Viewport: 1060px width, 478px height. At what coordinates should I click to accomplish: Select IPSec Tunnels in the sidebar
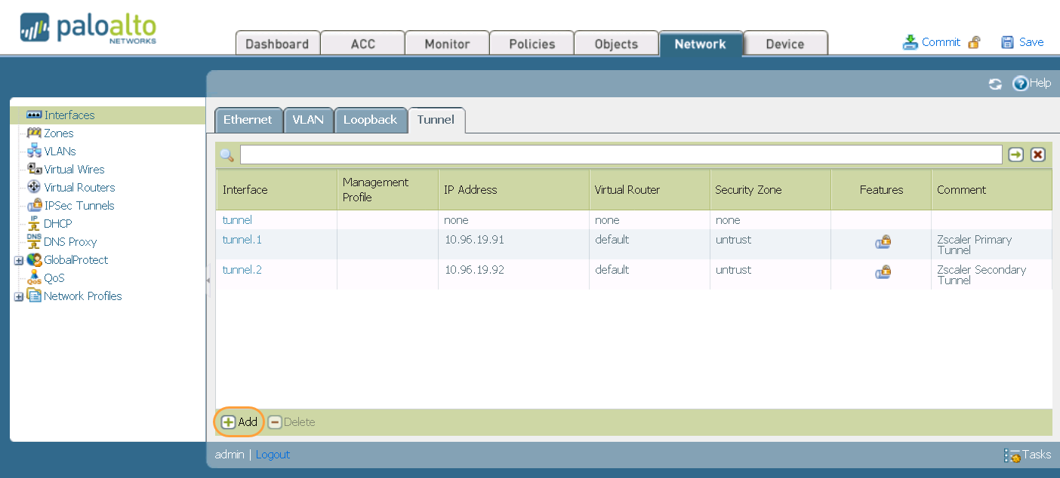79,206
